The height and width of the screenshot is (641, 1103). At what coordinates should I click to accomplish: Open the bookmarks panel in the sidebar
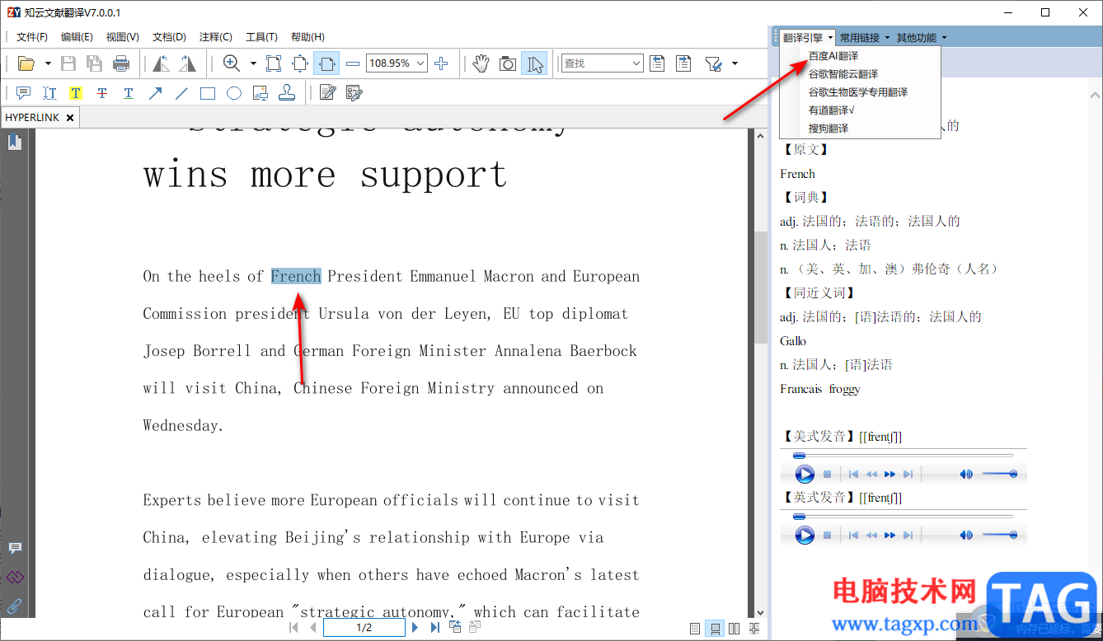pos(15,143)
